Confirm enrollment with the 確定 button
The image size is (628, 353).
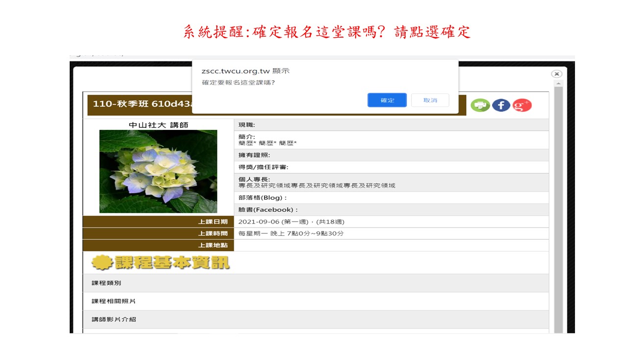coord(387,100)
